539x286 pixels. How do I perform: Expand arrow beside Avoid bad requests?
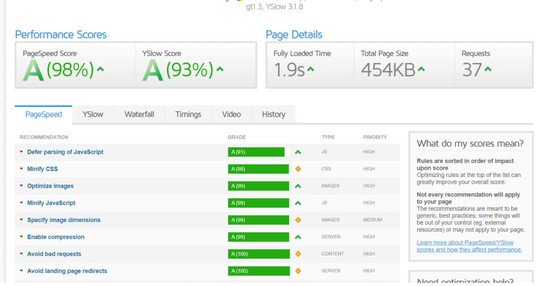[21, 254]
